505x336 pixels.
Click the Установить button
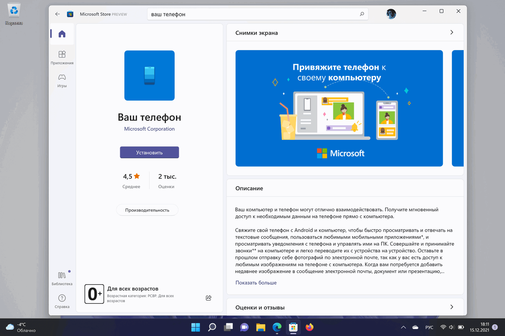pos(149,153)
